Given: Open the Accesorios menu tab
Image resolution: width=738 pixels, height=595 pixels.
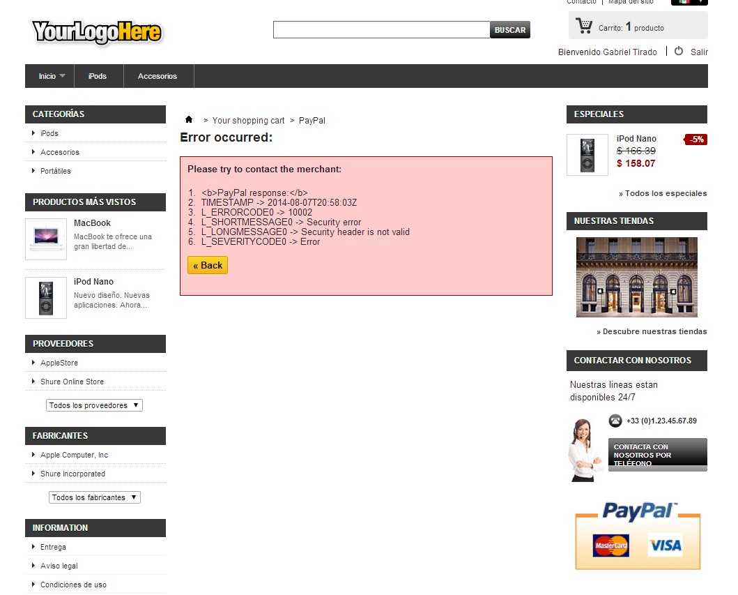Looking at the screenshot, I should [157, 76].
